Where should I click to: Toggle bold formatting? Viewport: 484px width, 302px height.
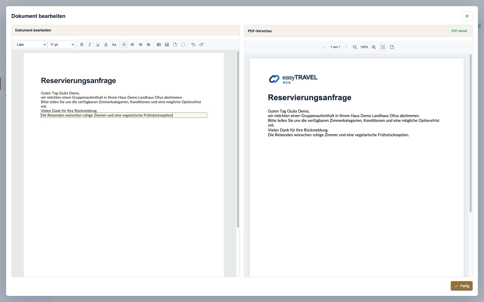[x=82, y=45]
